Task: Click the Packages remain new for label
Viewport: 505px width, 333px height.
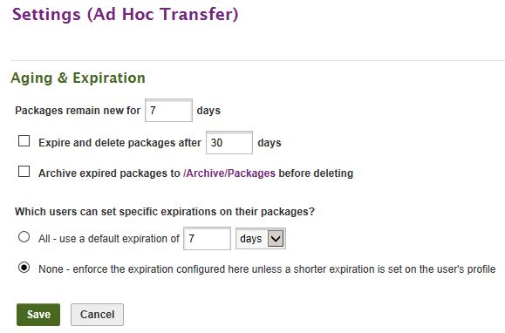Action: click(78, 111)
